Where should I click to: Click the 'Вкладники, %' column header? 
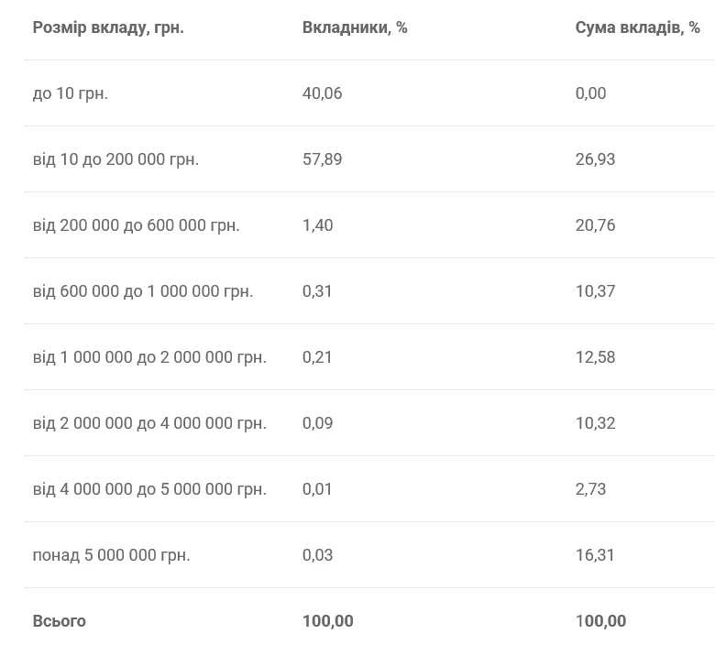tap(355, 27)
